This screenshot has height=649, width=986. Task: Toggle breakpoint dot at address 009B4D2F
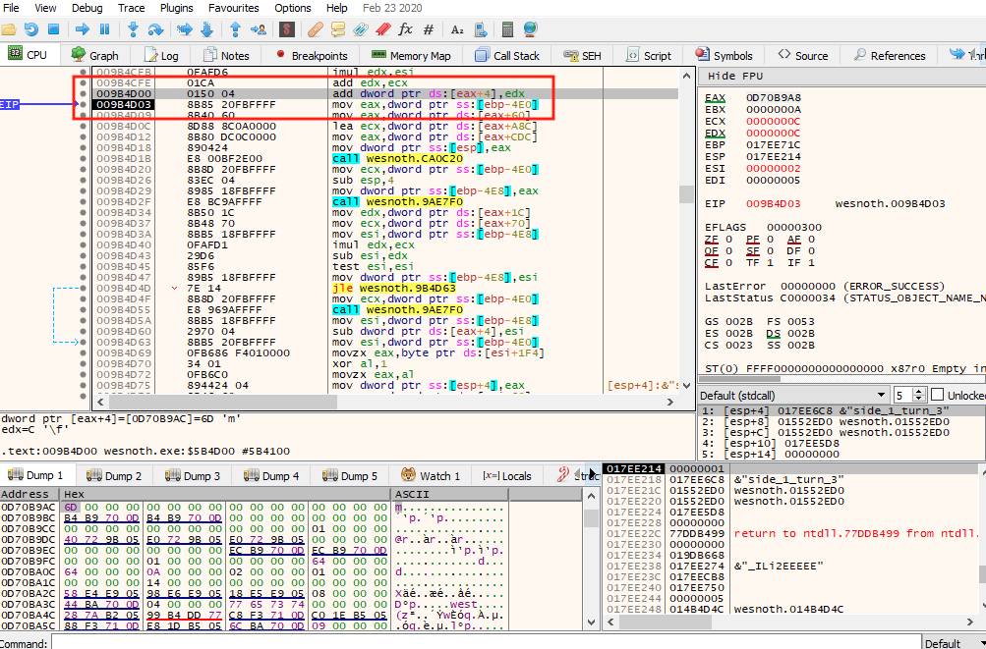(x=83, y=201)
